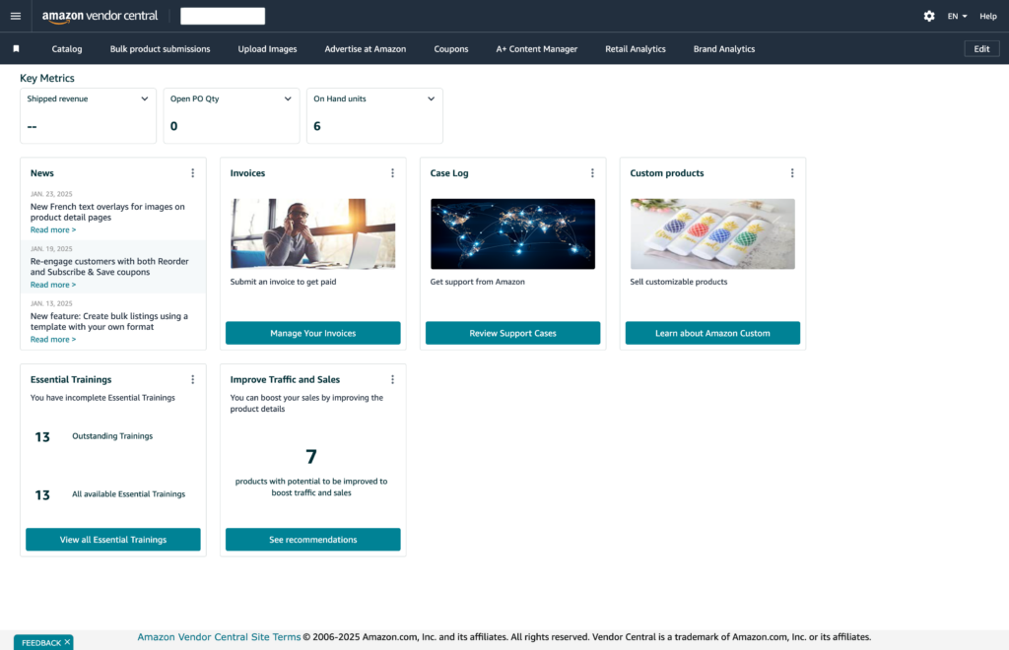Open Amazon Vendor Central Site Terms link
Image resolution: width=1009 pixels, height=650 pixels.
pyautogui.click(x=219, y=636)
